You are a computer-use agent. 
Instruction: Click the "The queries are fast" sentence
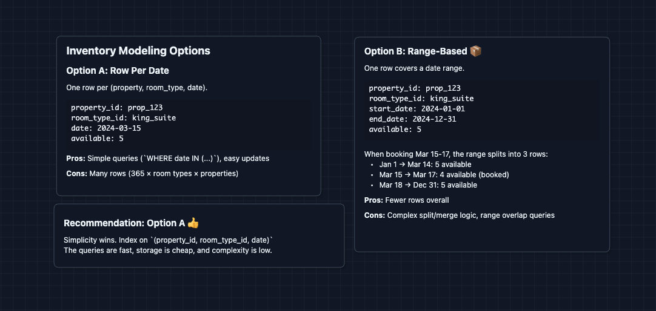(167, 250)
